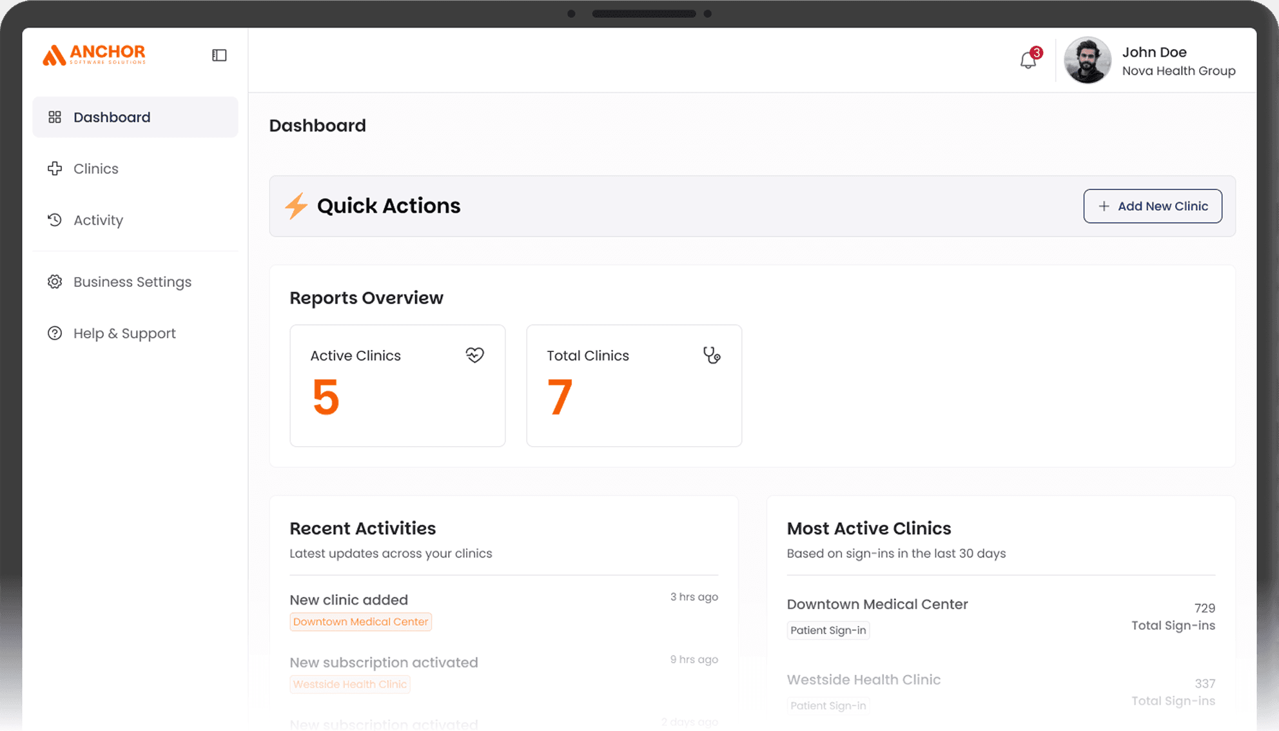Screen dimensions: 1279x731
Task: Click the '3 hrs ago' timestamp
Action: 694,597
